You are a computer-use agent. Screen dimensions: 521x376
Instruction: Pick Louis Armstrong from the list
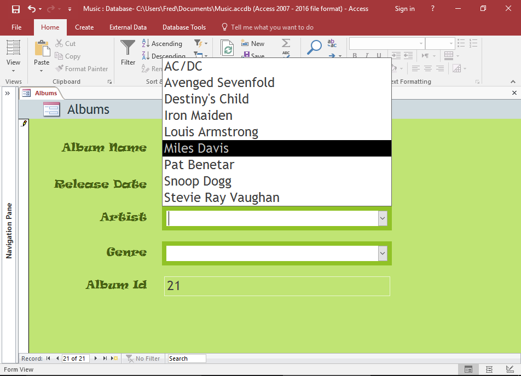277,132
